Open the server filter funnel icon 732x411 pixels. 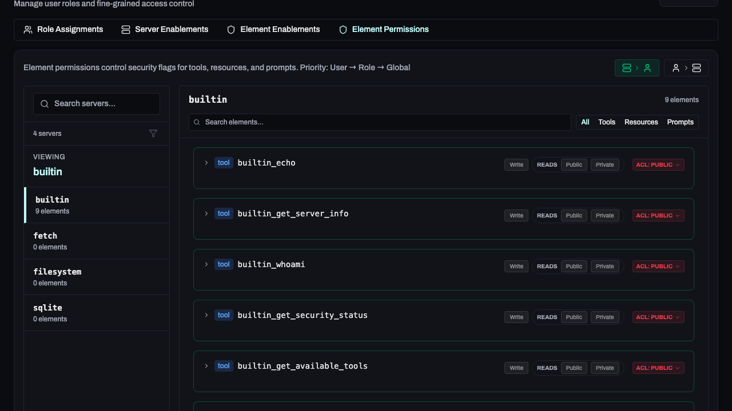point(153,134)
